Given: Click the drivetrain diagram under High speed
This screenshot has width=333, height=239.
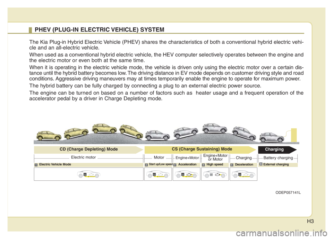Looking at the screenshot, I should [215, 174].
